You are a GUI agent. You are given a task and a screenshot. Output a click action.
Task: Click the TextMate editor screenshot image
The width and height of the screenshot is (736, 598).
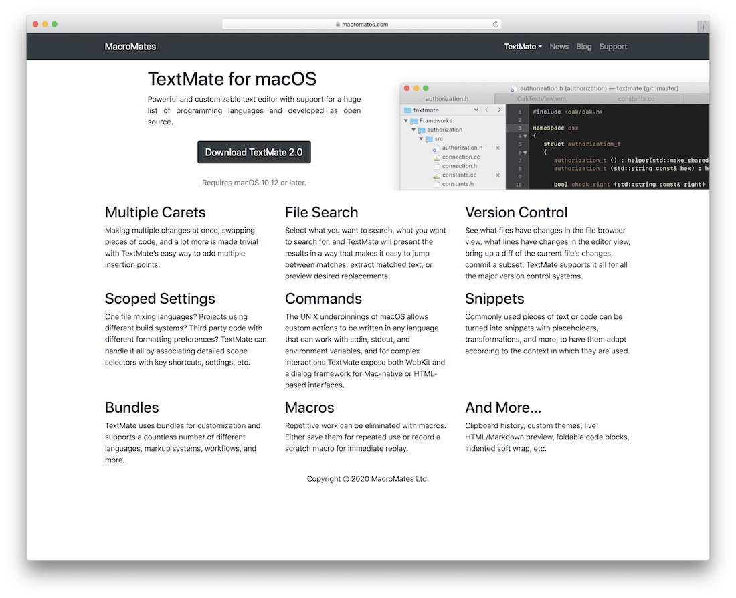click(x=555, y=136)
